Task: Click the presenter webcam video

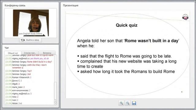Action: pos(31,23)
